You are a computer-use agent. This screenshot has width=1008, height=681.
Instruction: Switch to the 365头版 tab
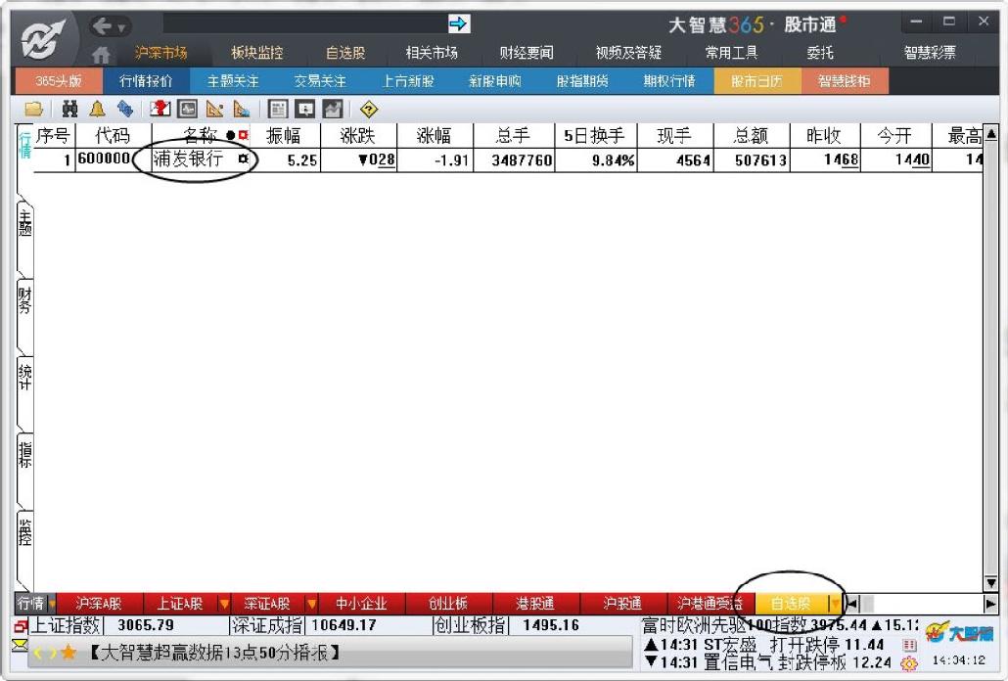[58, 81]
